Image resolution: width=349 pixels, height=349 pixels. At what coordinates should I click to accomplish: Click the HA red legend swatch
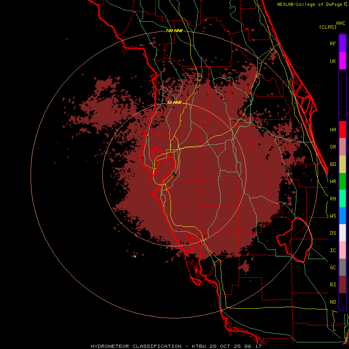coord(342,130)
